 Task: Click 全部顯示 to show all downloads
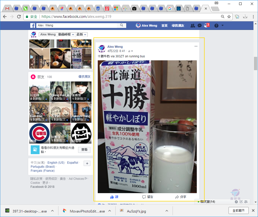point(238,210)
